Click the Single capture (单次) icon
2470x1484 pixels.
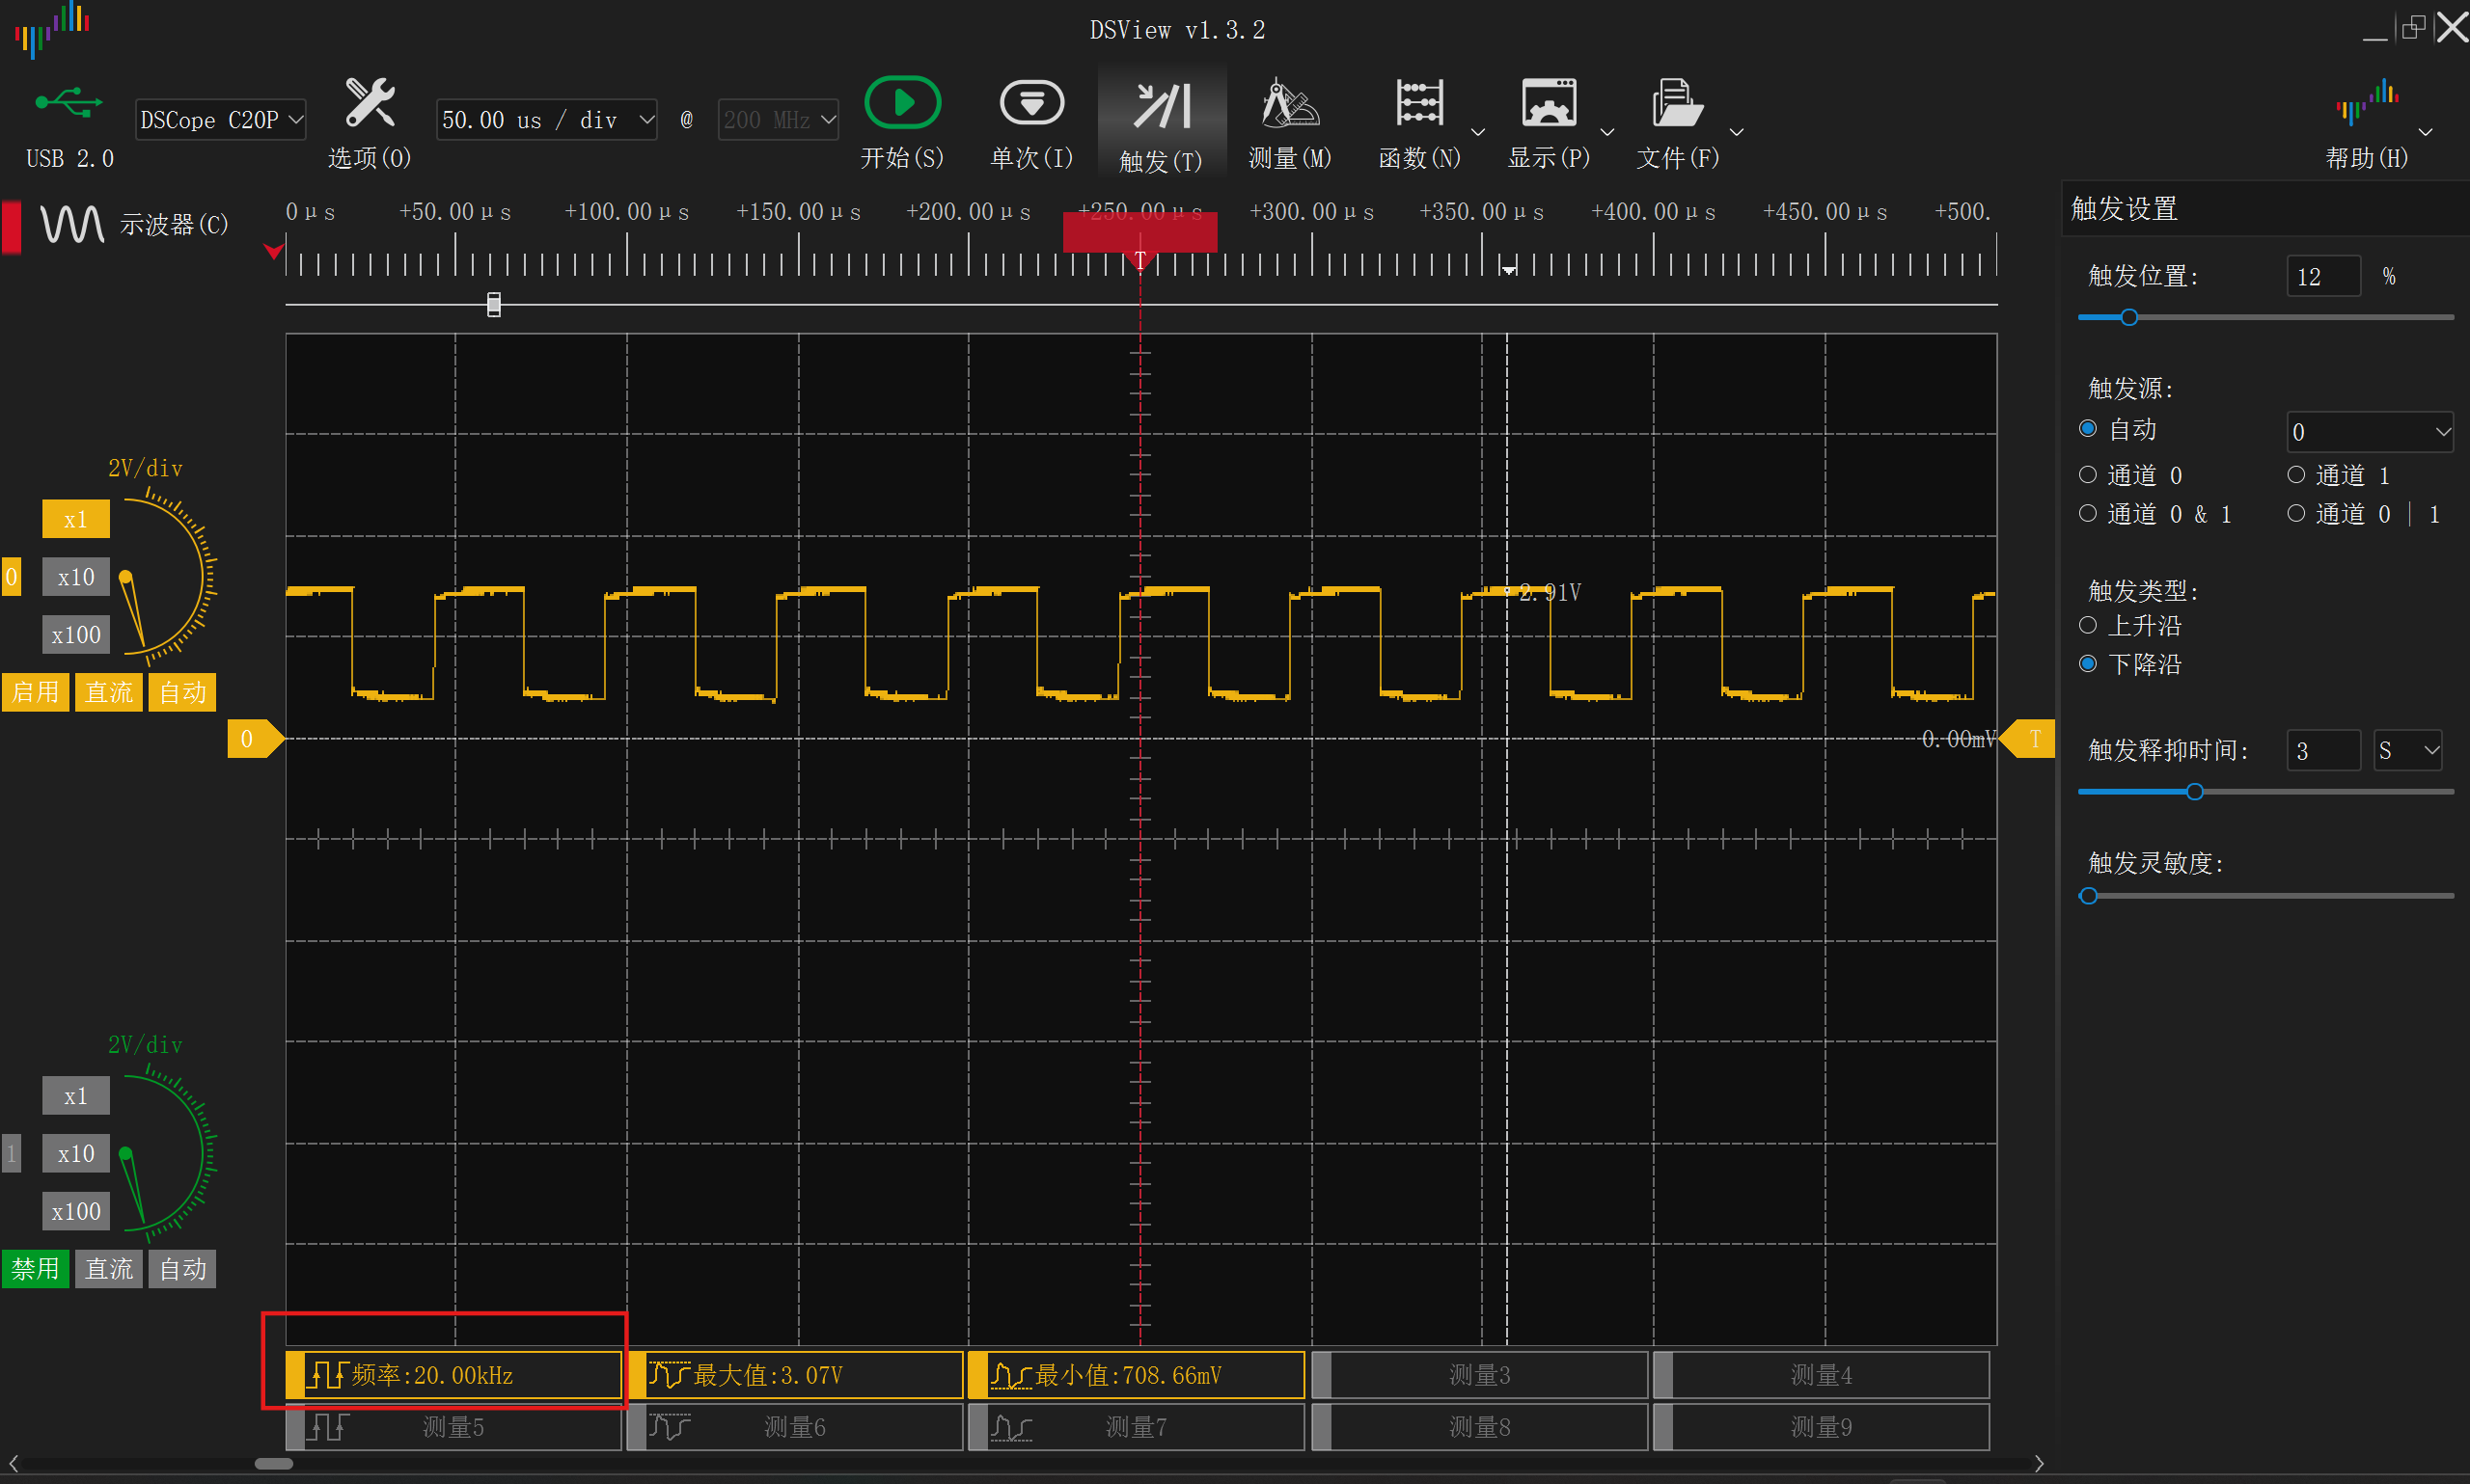[x=1031, y=103]
